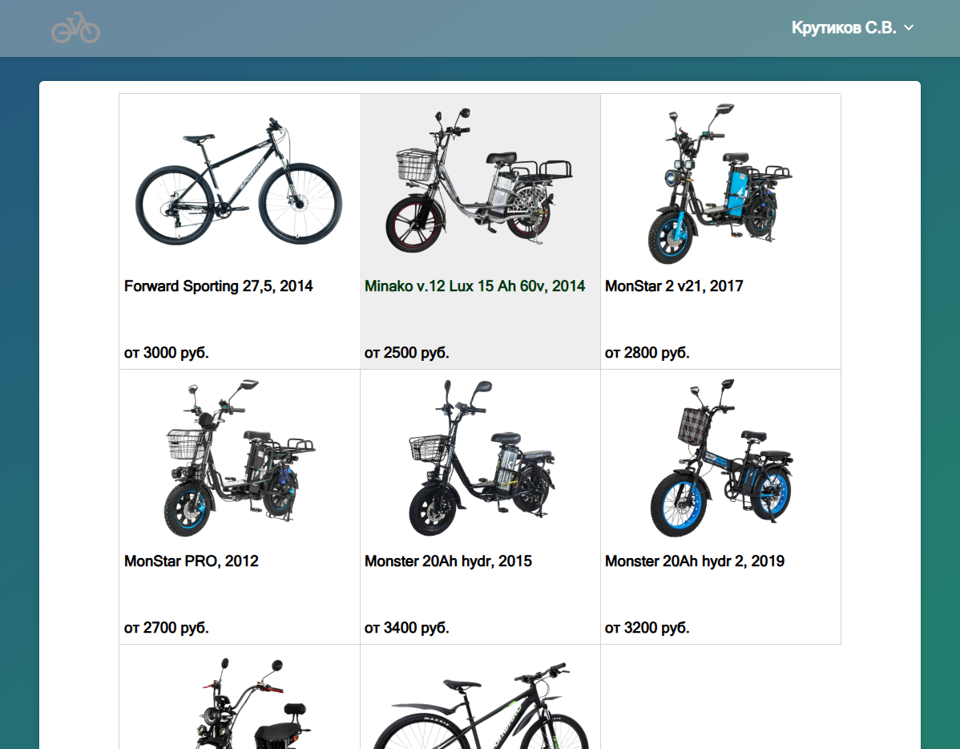This screenshot has width=960, height=749.
Task: Open the Forward Sporting 27,5 bicycle photo
Action: pyautogui.click(x=239, y=182)
